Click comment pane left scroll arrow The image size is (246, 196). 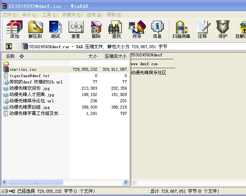click(134, 182)
